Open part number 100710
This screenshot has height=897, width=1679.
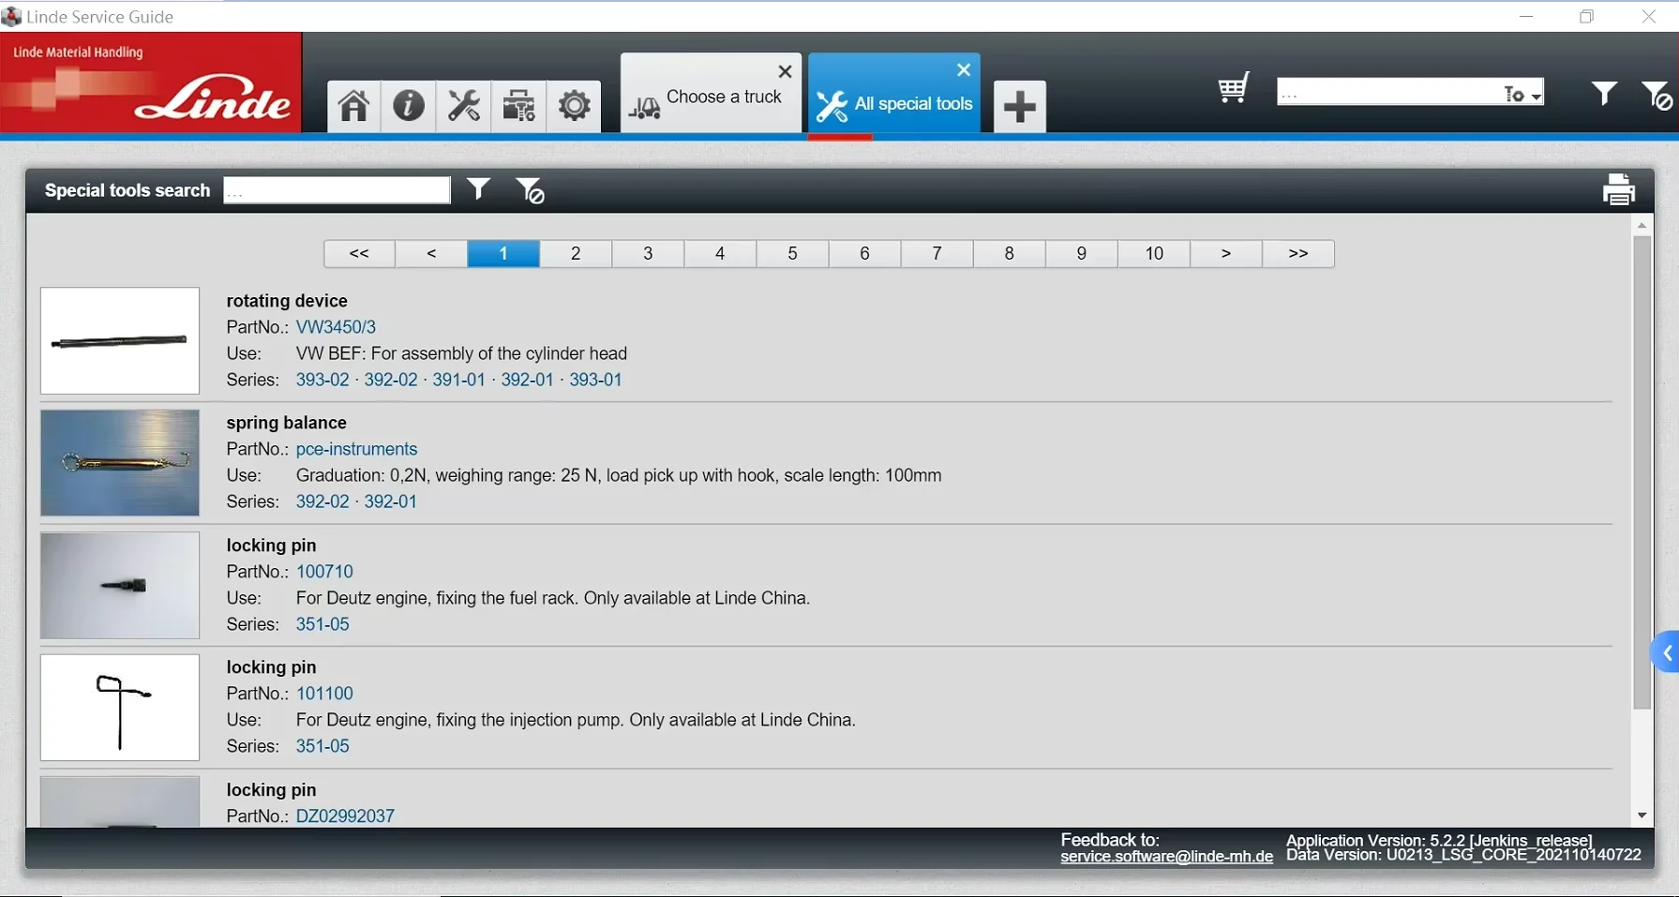click(324, 572)
